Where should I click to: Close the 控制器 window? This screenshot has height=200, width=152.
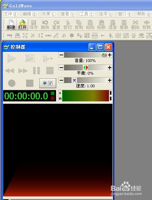[108, 47]
